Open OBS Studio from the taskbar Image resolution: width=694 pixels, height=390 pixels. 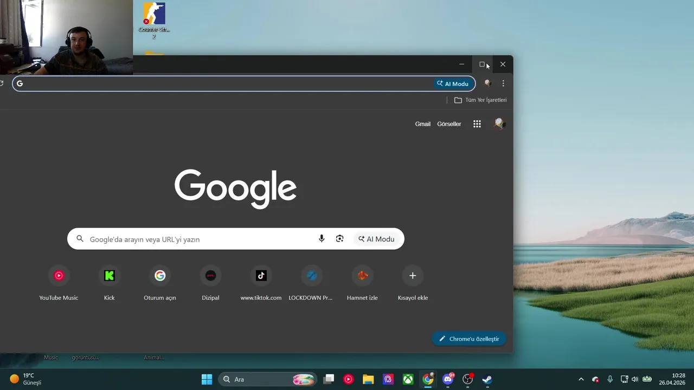point(468,379)
